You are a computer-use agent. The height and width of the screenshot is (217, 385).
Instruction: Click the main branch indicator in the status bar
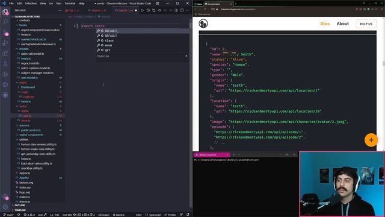(x=8, y=215)
